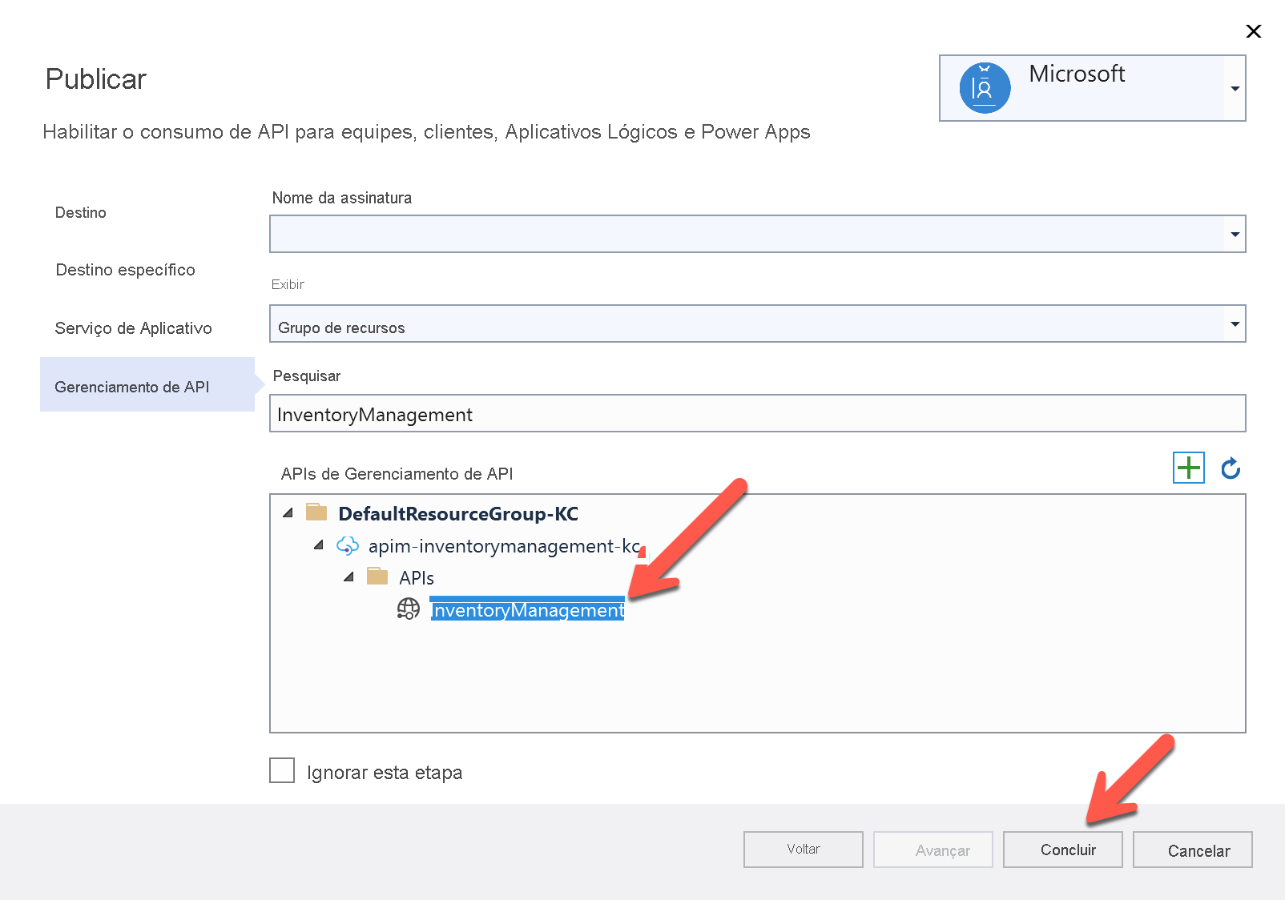The width and height of the screenshot is (1285, 900).
Task: Open the Nome da assinatura dropdown
Action: (757, 234)
